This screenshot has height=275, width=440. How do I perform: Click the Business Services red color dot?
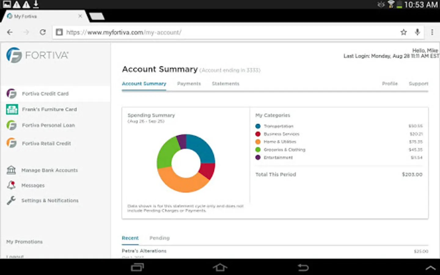[x=258, y=134]
